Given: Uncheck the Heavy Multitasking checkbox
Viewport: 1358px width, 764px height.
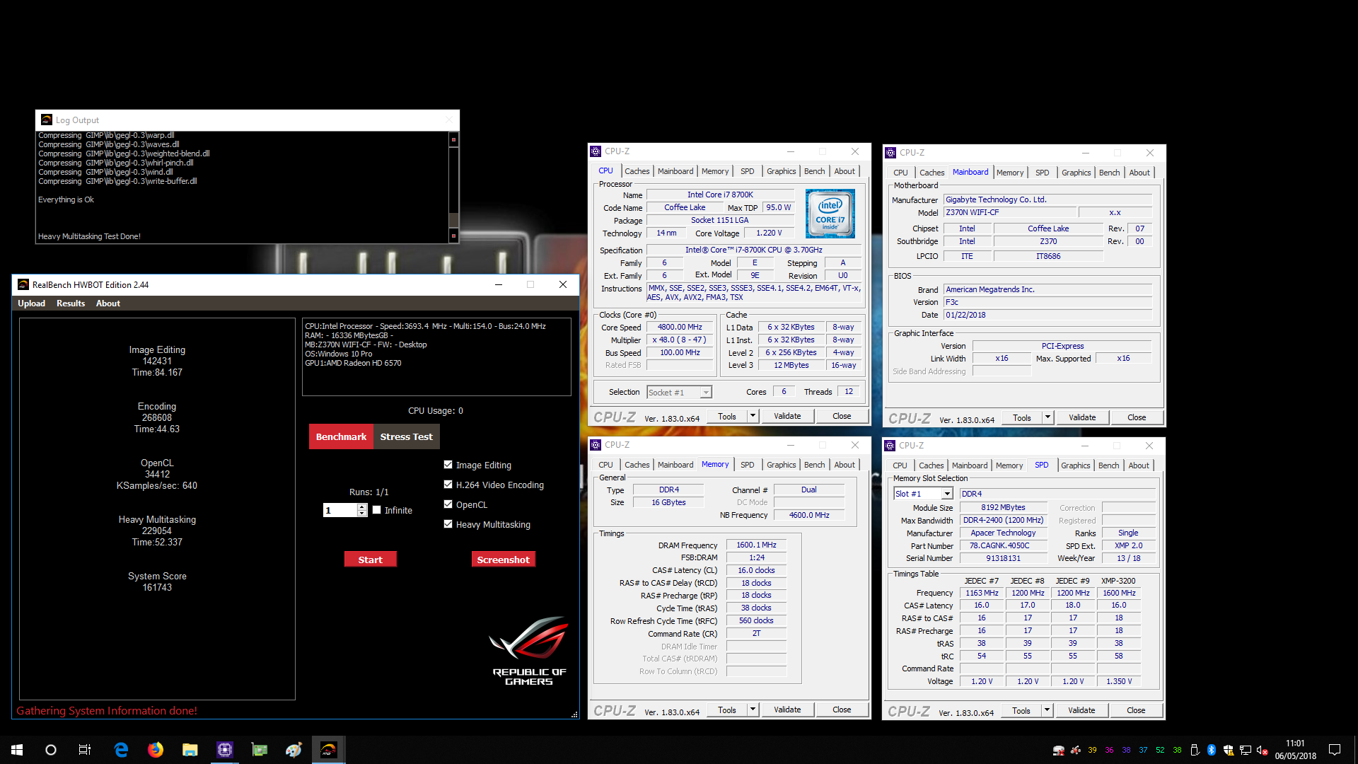Looking at the screenshot, I should coord(448,524).
